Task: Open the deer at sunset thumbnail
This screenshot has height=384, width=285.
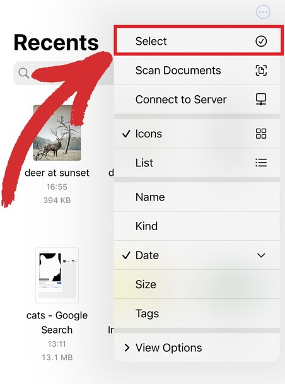Action: click(x=57, y=133)
